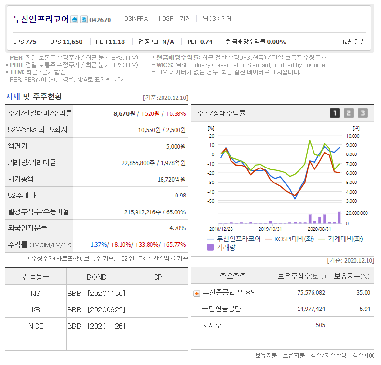Screen dimensions: 381x365
Task: Select the 자사주 row name
Action: coord(212,325)
